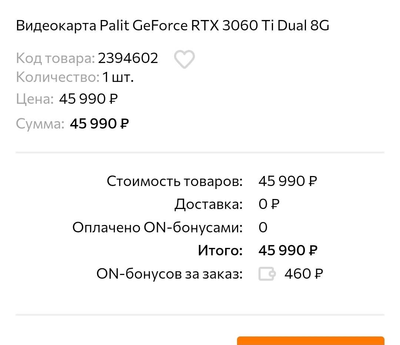The height and width of the screenshot is (345, 400).
Task: Click the Итого label
Action: click(220, 251)
